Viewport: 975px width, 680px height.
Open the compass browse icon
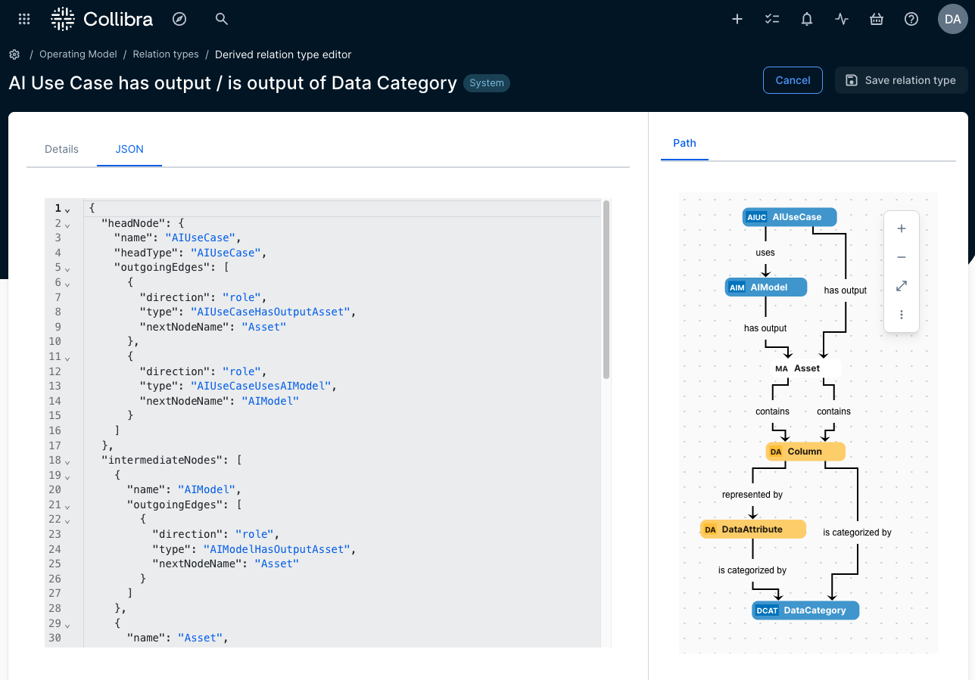[x=179, y=19]
